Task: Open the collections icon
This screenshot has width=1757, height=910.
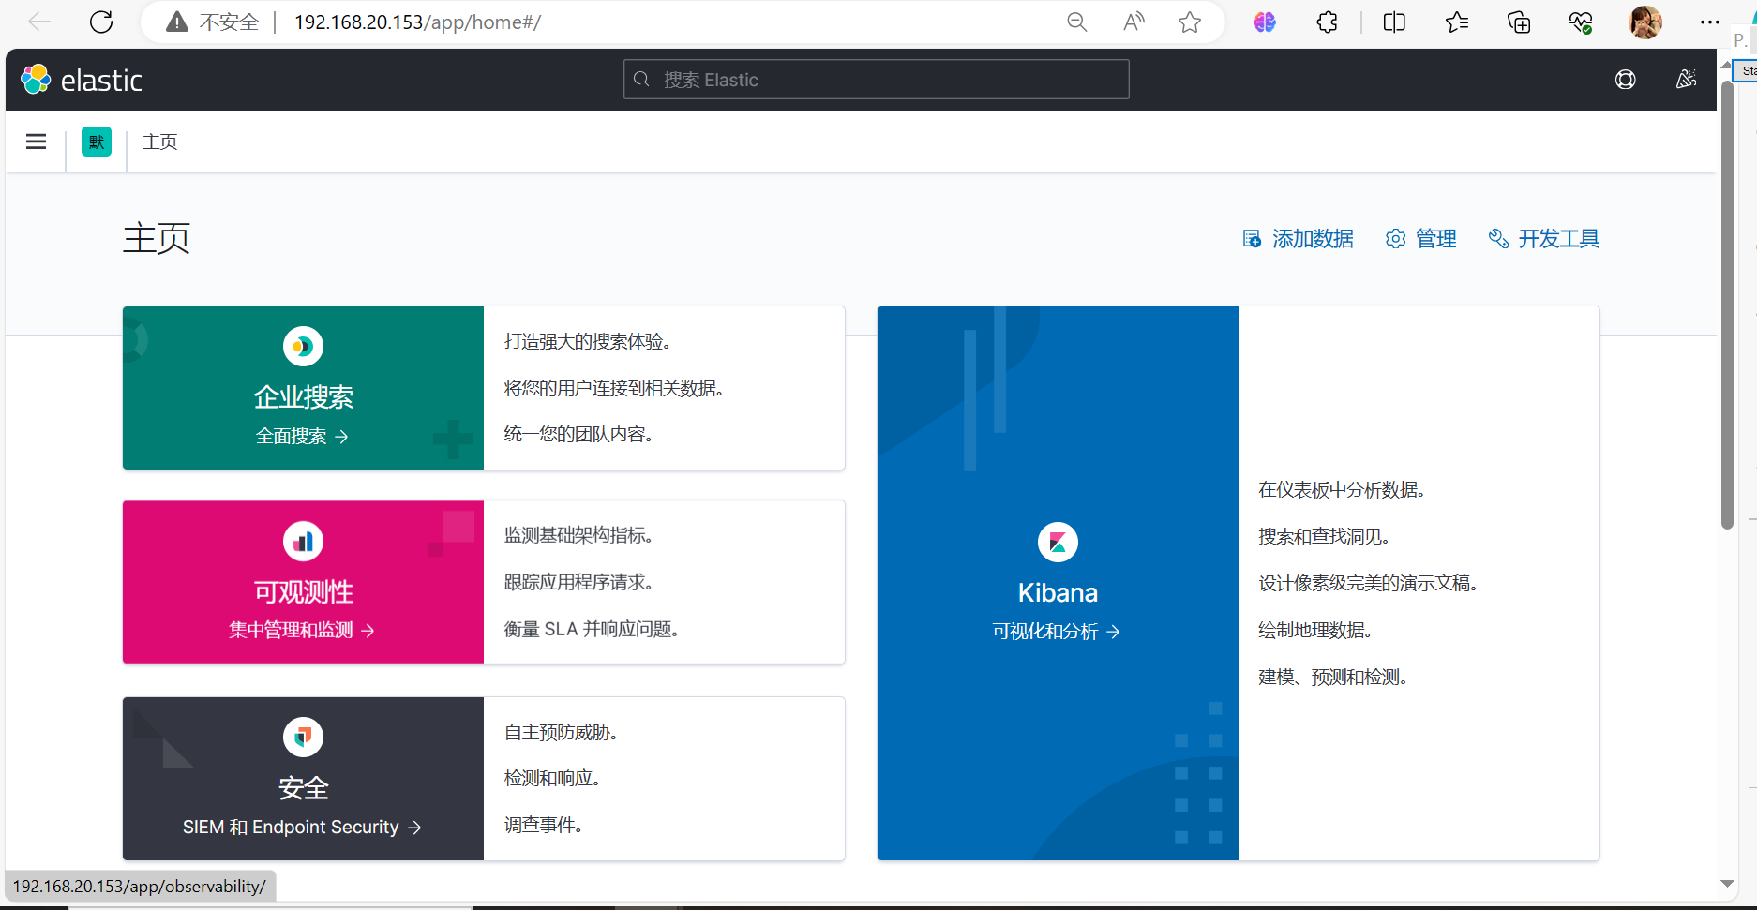Action: [x=1519, y=22]
